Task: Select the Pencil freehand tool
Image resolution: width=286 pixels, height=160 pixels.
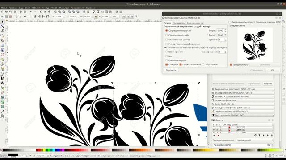Action: (x=2, y=69)
